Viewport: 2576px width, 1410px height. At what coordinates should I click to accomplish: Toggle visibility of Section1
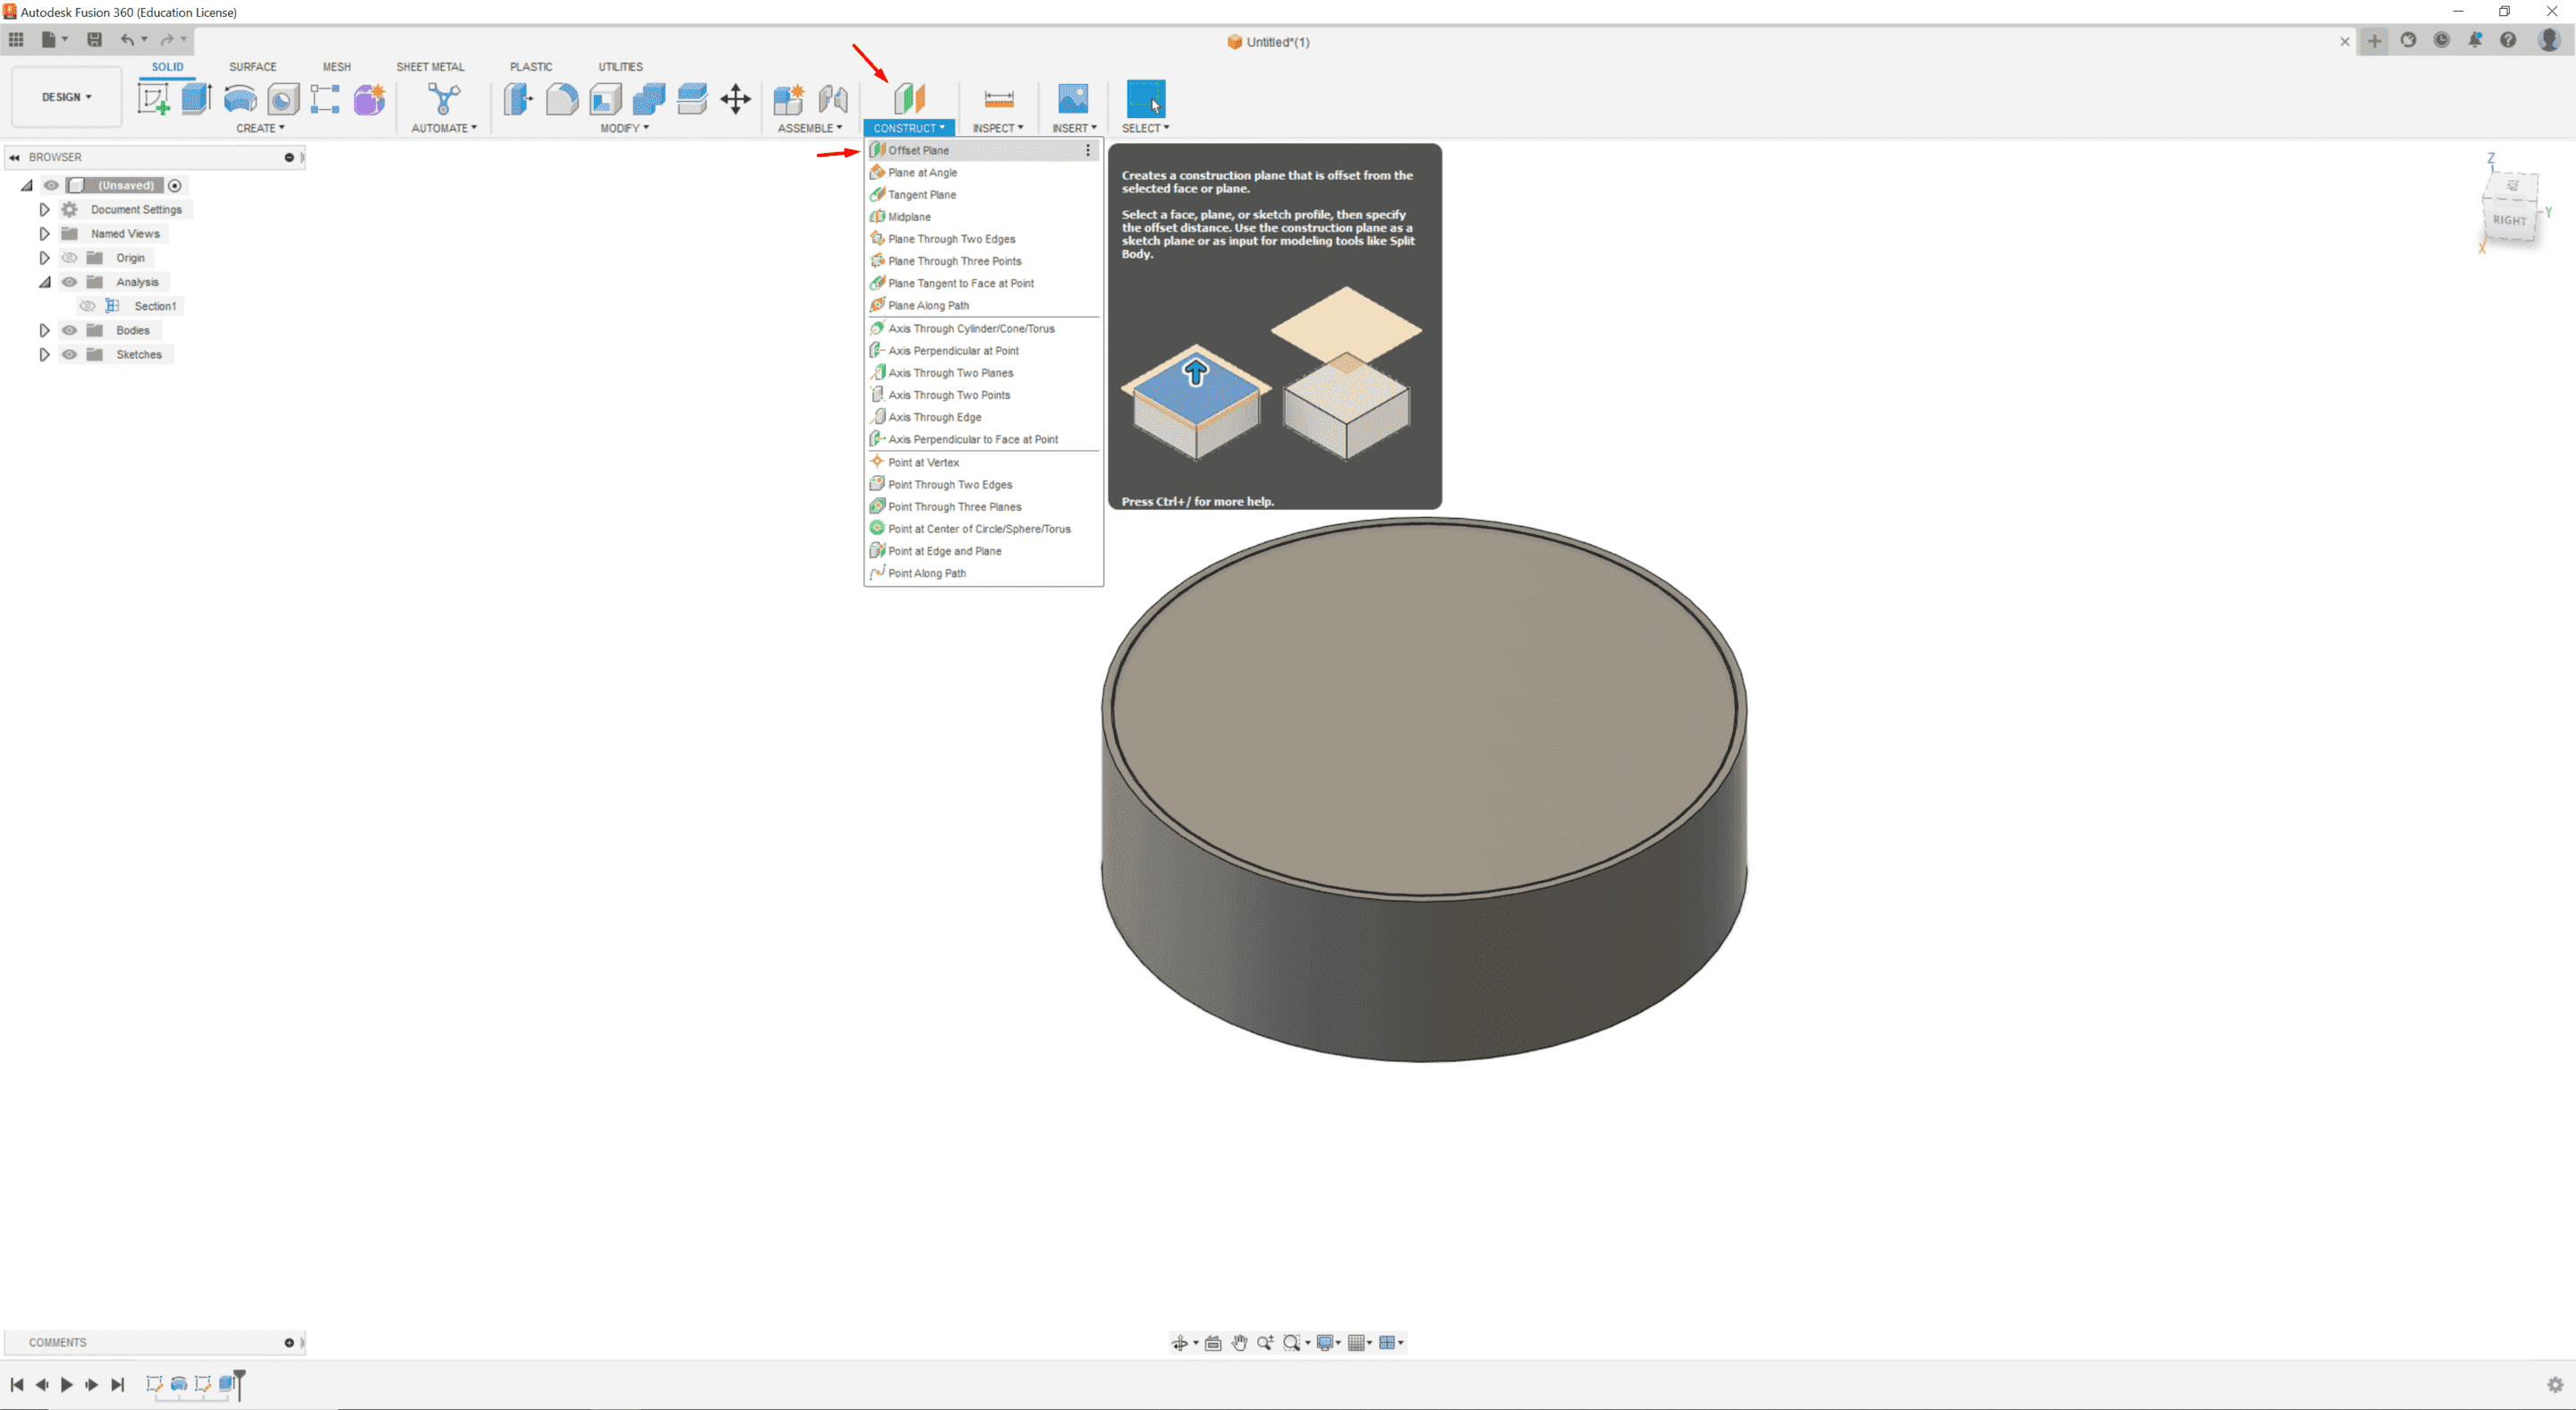(88, 306)
